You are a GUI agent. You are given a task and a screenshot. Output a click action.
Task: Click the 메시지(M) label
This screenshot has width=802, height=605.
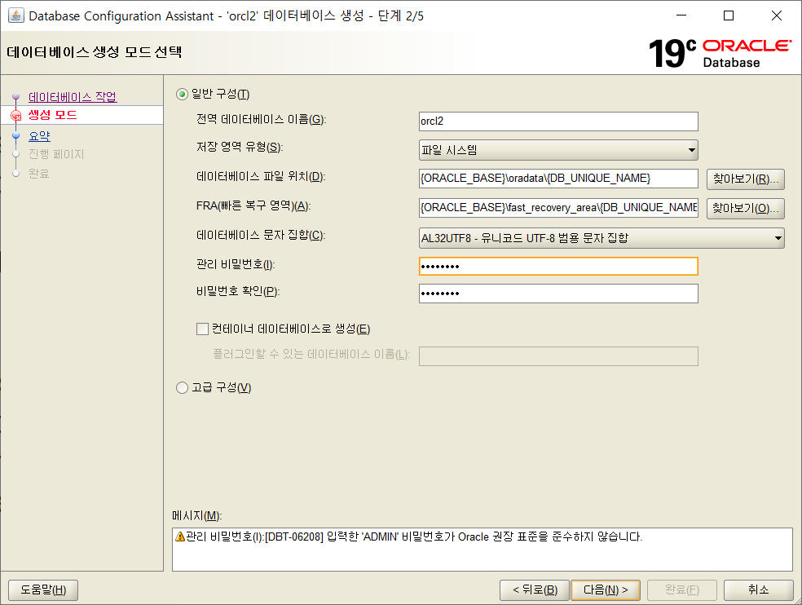(197, 516)
